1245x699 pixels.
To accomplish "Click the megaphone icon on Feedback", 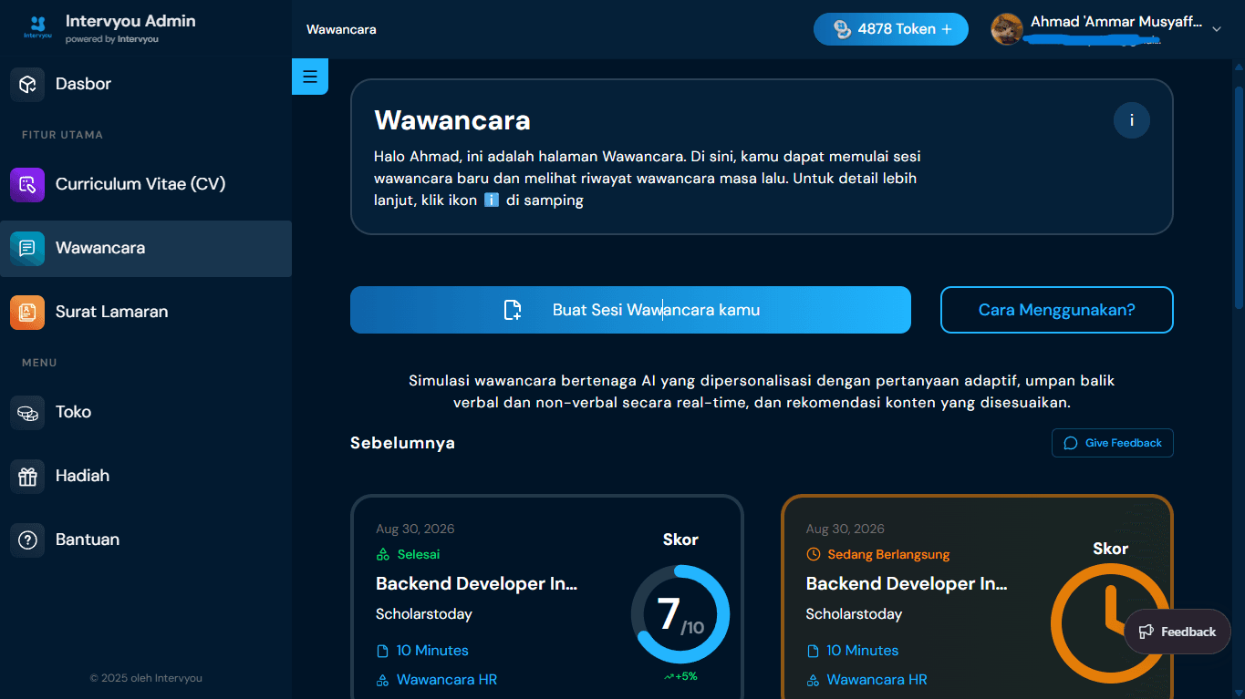I will coord(1146,632).
